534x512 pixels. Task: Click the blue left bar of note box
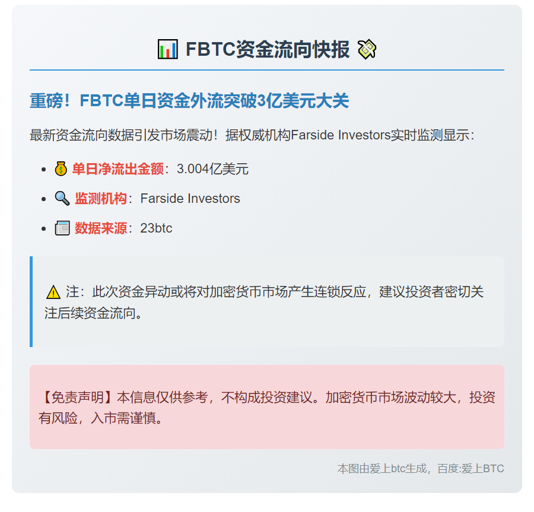click(31, 301)
